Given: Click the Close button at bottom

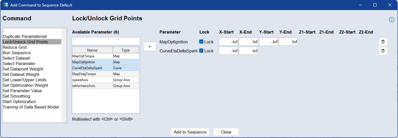Looking at the screenshot, I should [x=226, y=132].
